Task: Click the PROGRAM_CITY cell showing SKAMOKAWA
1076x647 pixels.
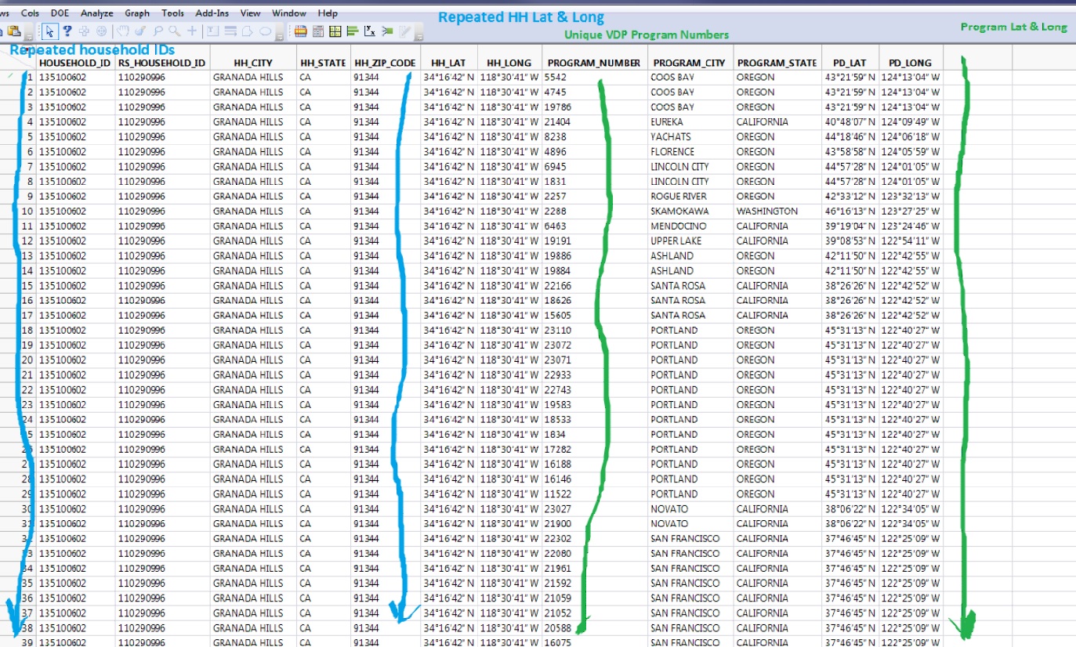Action: pos(679,211)
